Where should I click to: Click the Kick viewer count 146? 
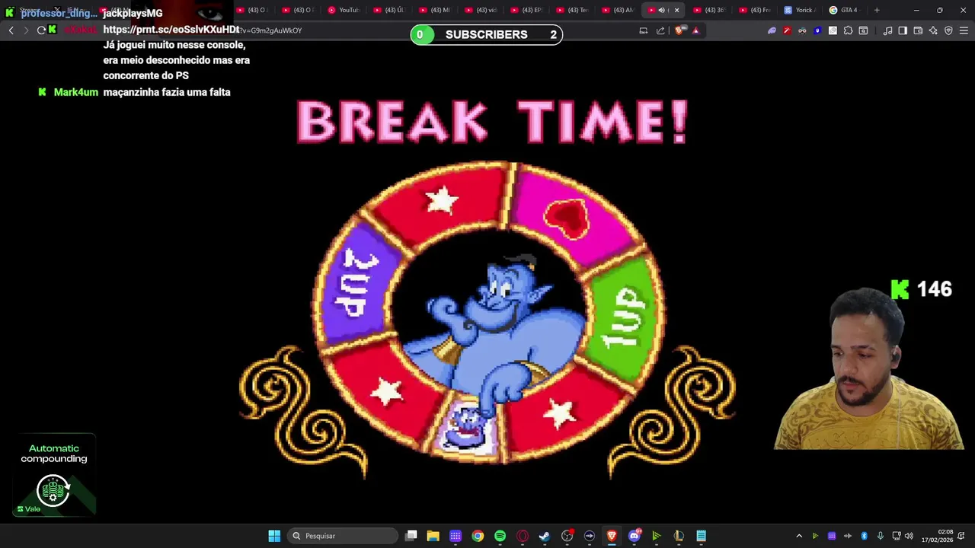922,289
